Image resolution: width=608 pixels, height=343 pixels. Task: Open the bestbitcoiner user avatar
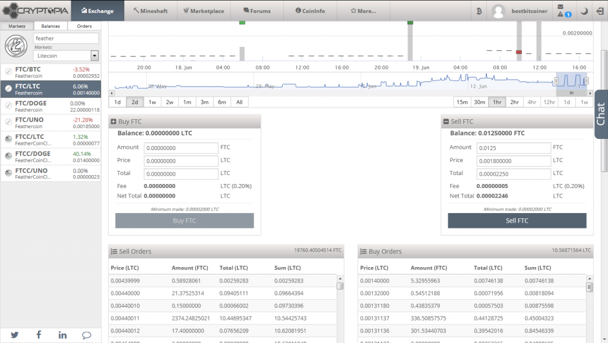pyautogui.click(x=498, y=11)
